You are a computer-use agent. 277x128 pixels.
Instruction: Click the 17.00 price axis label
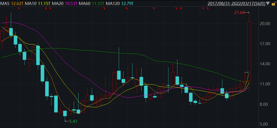pos(264,44)
